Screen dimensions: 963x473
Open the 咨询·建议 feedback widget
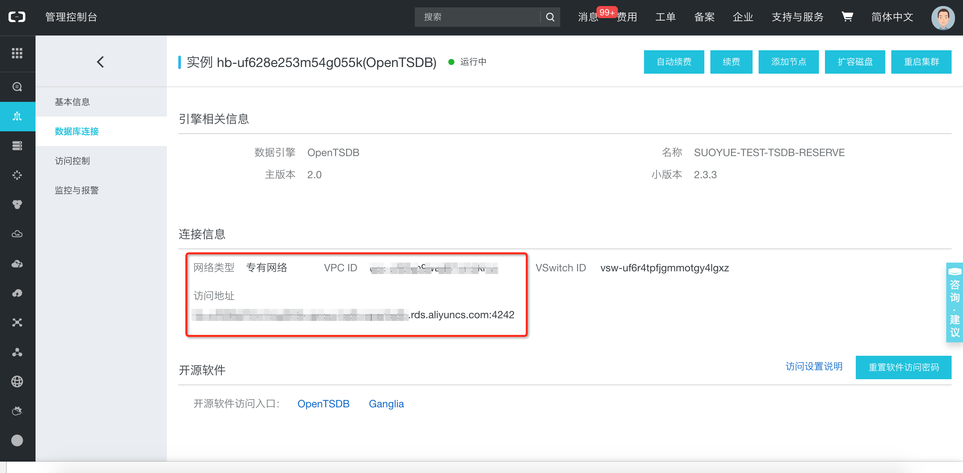tap(954, 302)
